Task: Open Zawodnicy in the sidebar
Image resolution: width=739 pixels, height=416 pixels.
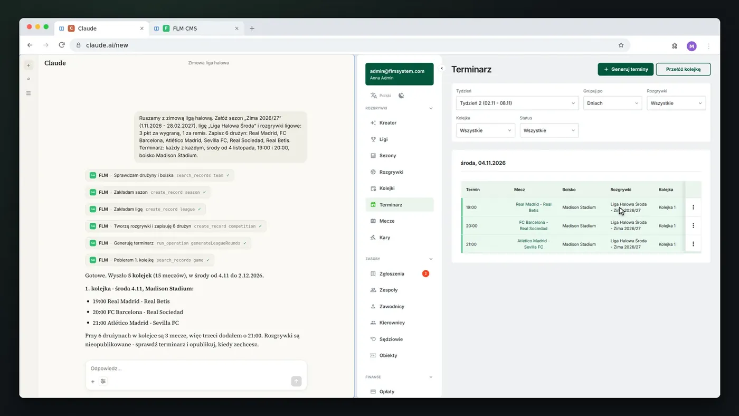Action: pos(399,307)
